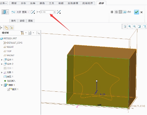Click the X to cancel feature

[x=141, y=12]
